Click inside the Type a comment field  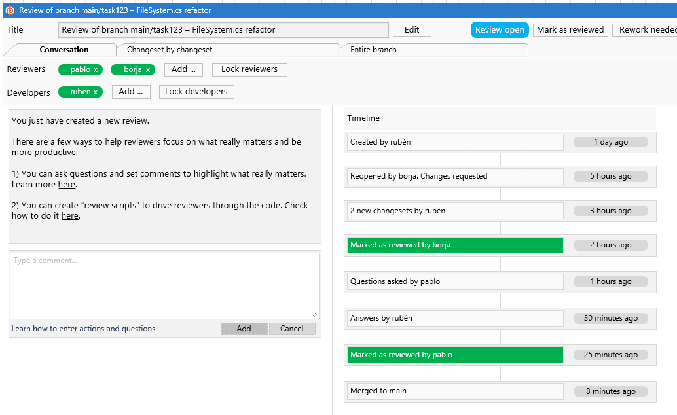[x=164, y=285]
